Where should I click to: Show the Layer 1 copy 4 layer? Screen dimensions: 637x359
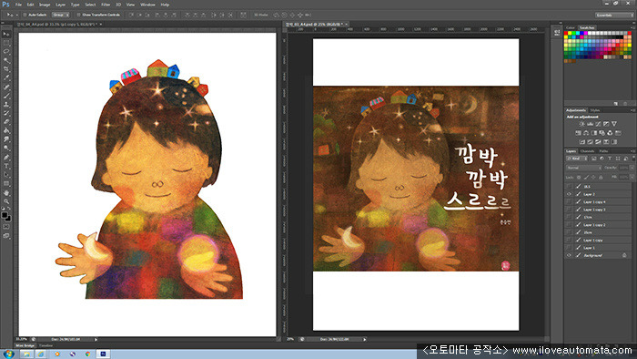point(569,201)
